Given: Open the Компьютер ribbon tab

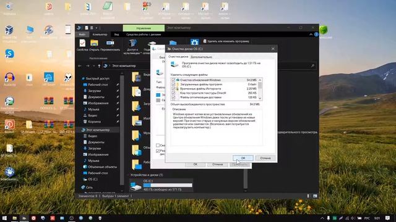Looking at the screenshot, I should 100,35.
